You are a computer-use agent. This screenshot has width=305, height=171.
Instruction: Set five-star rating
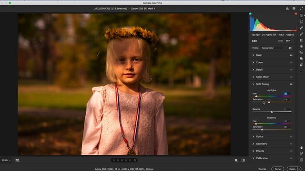pos(130,161)
